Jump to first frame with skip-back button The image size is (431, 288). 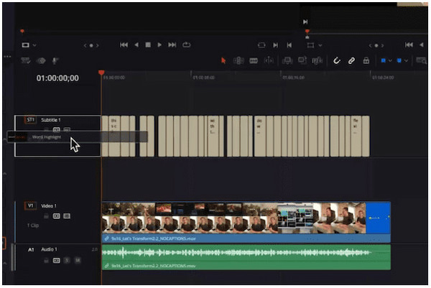tap(124, 45)
